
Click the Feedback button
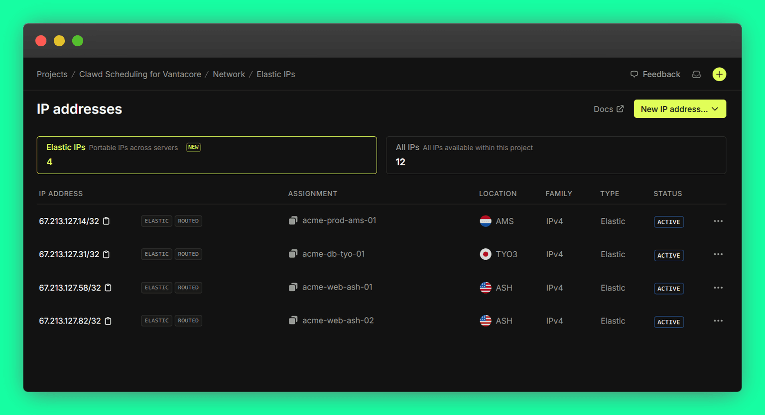pos(655,74)
